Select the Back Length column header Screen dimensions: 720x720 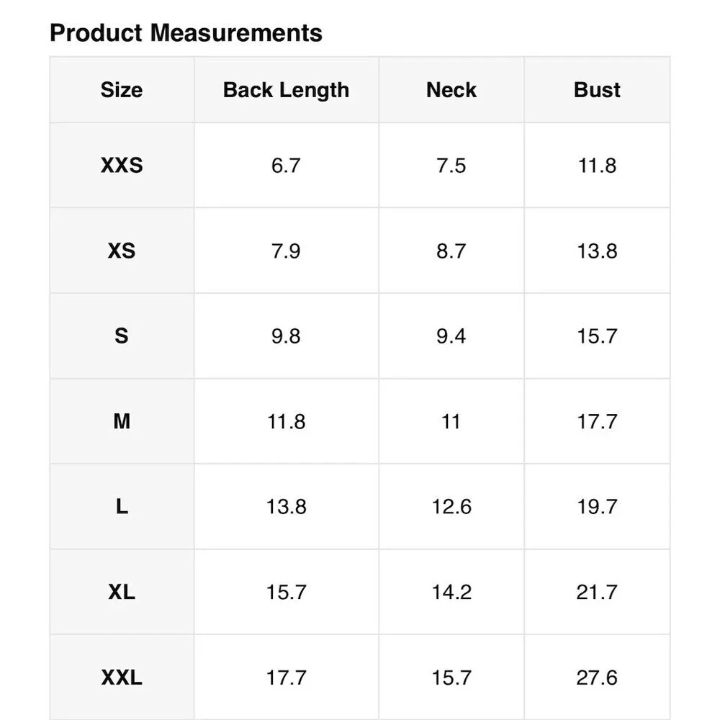(286, 90)
